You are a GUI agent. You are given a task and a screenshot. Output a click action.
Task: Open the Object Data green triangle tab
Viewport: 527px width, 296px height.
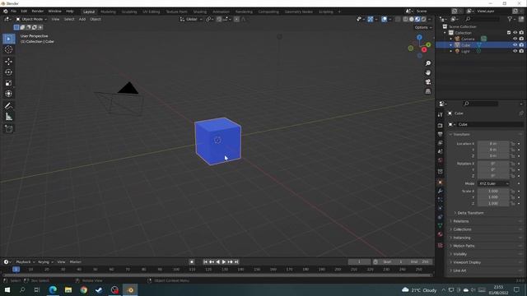441,226
